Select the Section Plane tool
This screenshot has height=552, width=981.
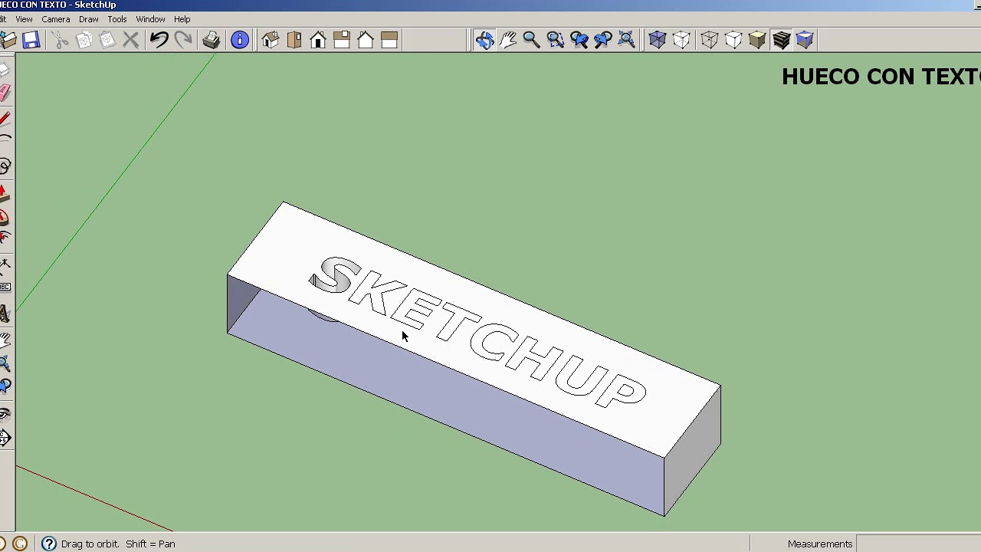click(5, 438)
